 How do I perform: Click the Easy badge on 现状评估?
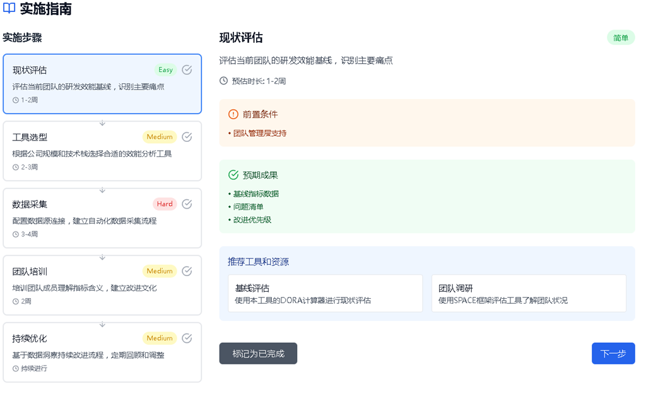pyautogui.click(x=165, y=69)
